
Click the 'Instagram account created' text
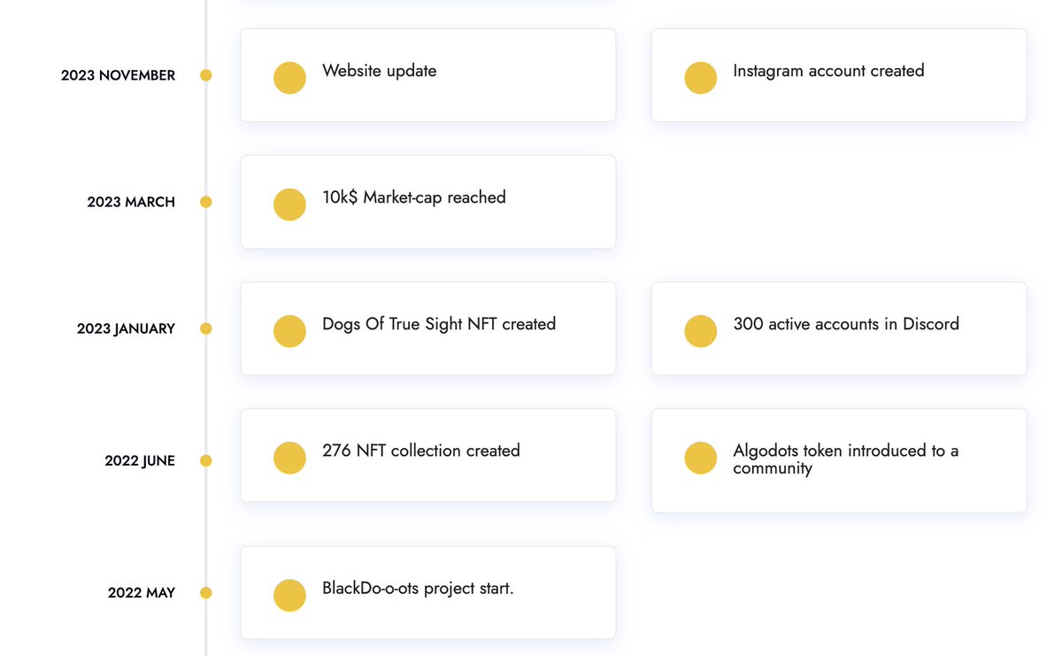point(828,71)
